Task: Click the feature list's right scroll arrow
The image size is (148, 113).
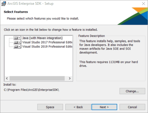Action: (x=70, y=78)
